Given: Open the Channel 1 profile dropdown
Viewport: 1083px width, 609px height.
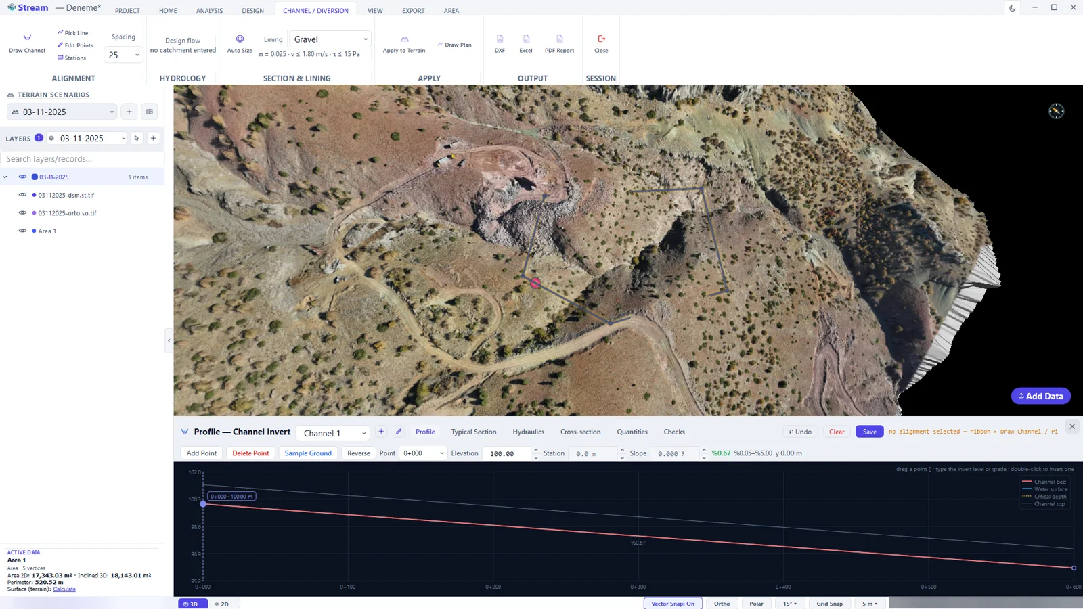Looking at the screenshot, I should pos(333,433).
